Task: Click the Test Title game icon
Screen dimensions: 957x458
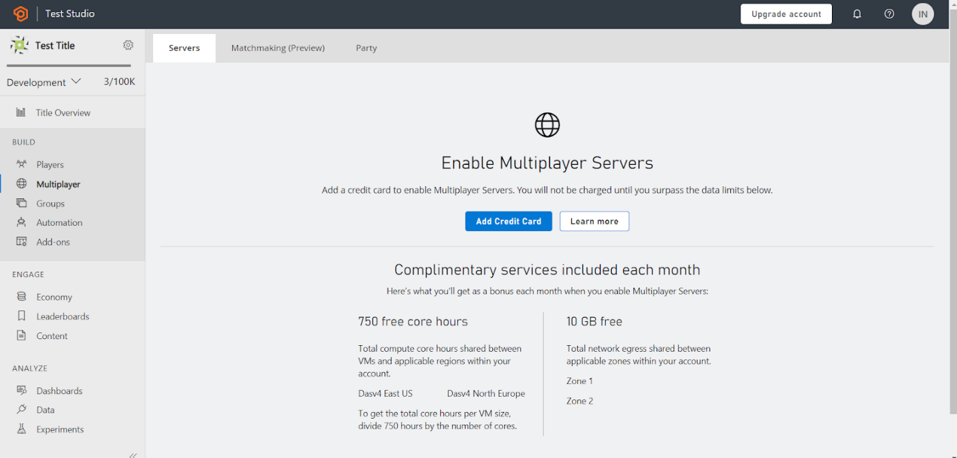Action: coord(19,45)
